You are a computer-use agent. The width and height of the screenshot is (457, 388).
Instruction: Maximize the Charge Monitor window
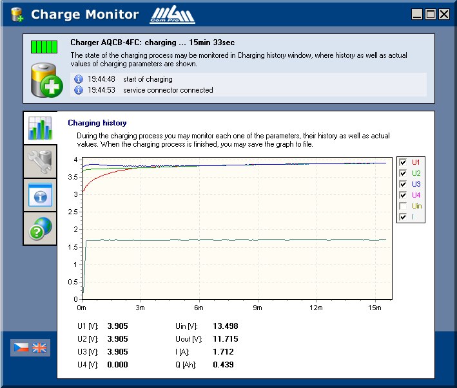pyautogui.click(x=431, y=14)
